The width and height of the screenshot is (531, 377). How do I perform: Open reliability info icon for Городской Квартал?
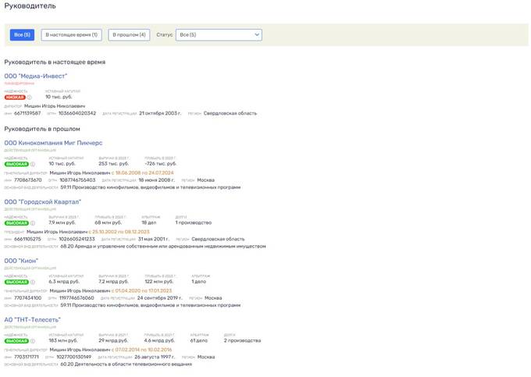[33, 222]
